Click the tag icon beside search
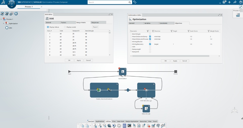Screen dimensions: 243x128 (x=135, y=2)
